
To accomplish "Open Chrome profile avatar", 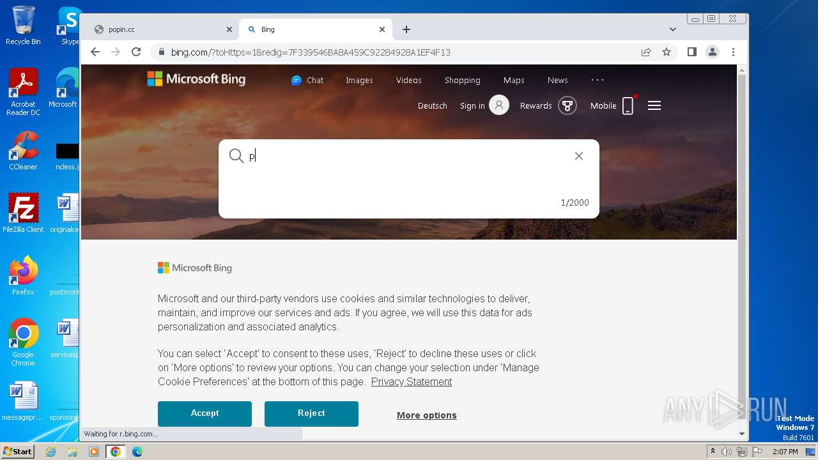I will (713, 52).
